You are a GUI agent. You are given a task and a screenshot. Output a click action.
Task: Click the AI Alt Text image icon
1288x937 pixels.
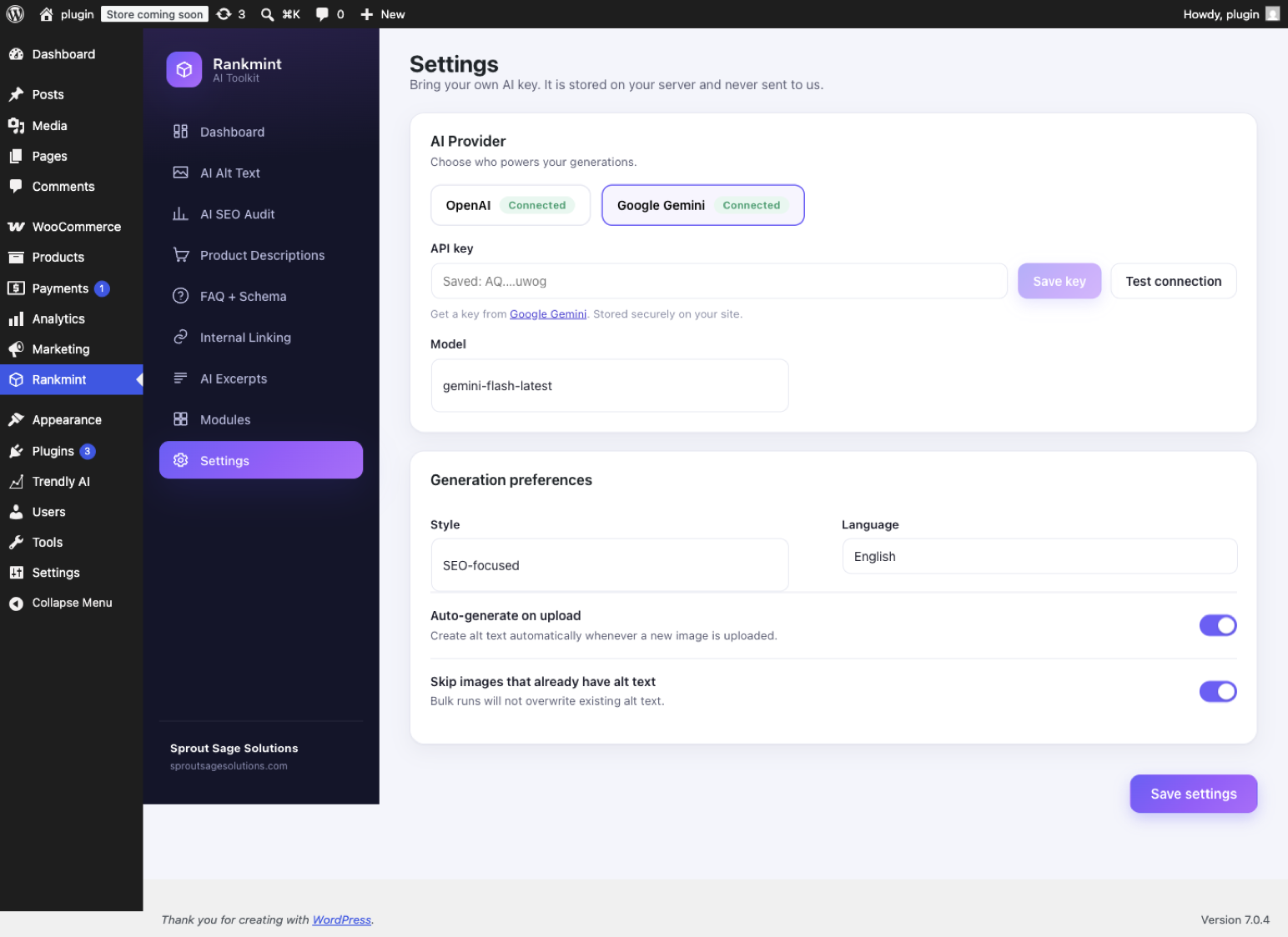pos(180,173)
